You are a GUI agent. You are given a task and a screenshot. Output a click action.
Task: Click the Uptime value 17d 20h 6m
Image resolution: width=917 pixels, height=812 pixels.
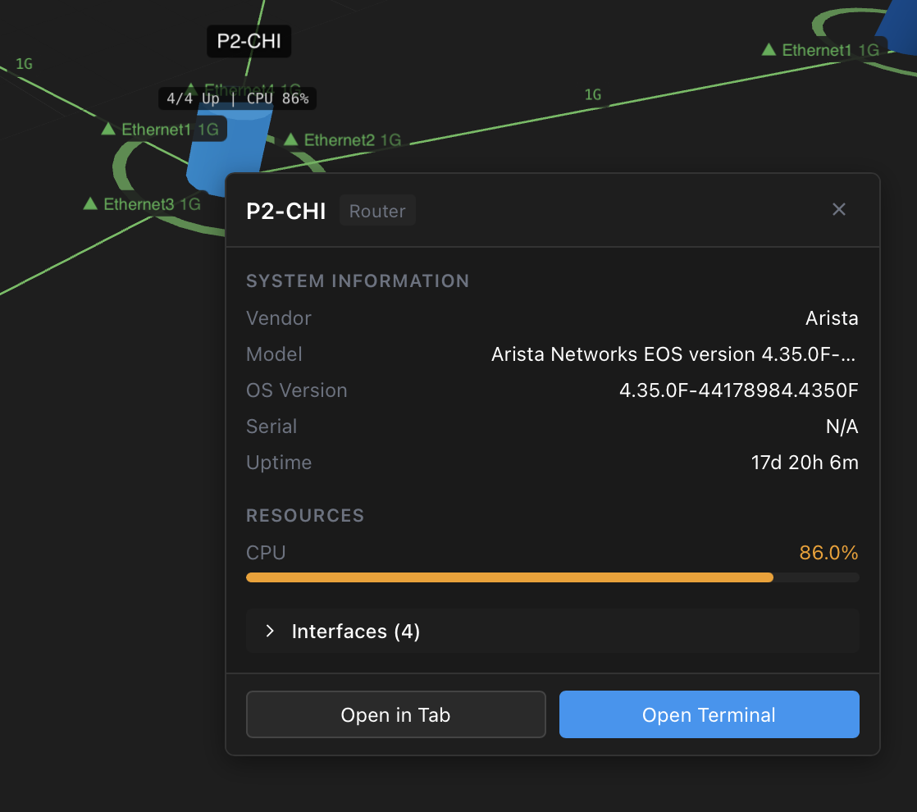click(x=804, y=463)
